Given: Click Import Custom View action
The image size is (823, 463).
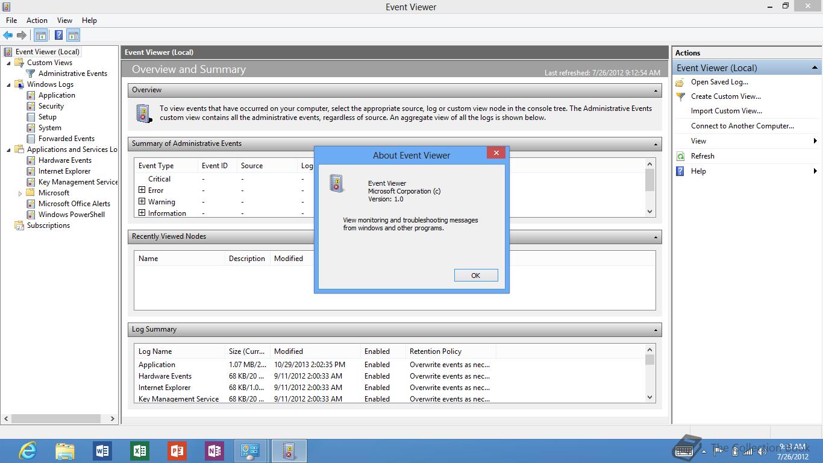Looking at the screenshot, I should click(726, 111).
